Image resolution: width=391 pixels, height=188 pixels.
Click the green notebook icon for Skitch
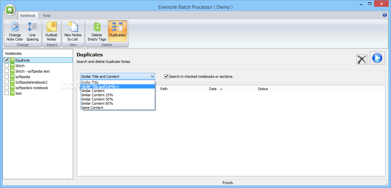coord(12,66)
